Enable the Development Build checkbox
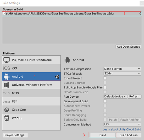Image resolution: width=144 pixels, height=140 pixels. coord(105,101)
